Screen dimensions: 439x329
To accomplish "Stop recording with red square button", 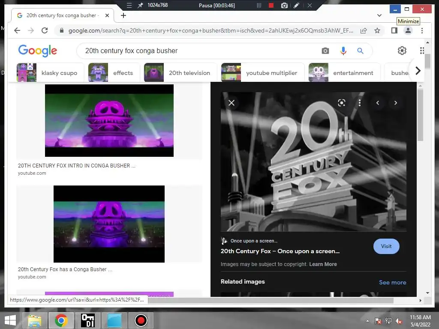I will pyautogui.click(x=271, y=5).
